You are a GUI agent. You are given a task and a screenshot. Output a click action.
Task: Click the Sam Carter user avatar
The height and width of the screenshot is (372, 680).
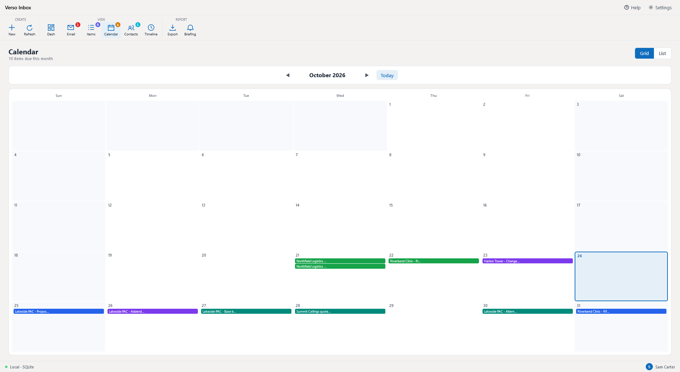point(649,367)
